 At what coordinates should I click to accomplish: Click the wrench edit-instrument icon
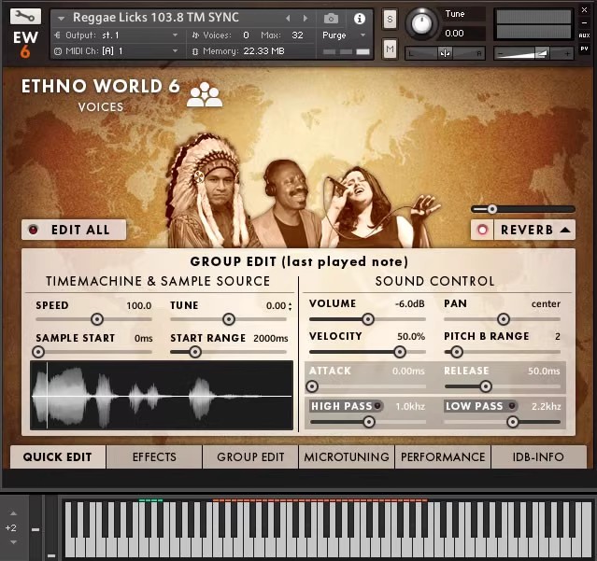click(x=26, y=16)
